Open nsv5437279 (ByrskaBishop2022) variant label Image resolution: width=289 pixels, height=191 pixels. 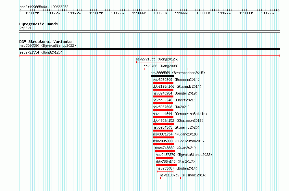tap(184, 155)
